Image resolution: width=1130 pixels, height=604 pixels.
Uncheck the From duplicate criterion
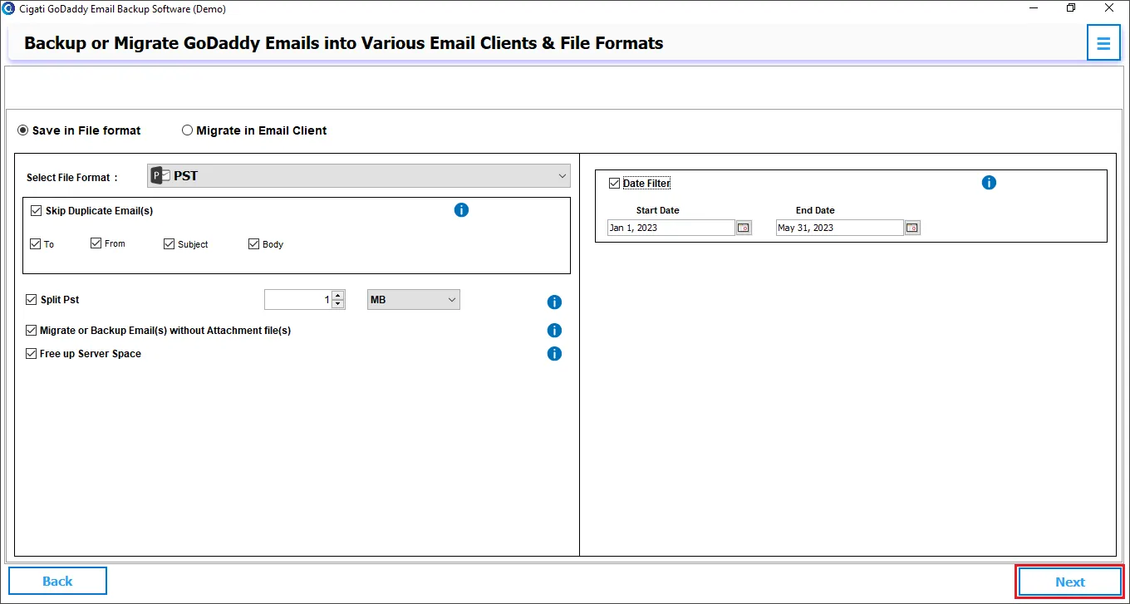click(96, 243)
